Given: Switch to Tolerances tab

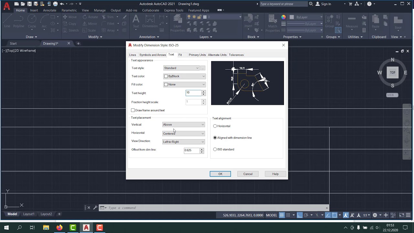Looking at the screenshot, I should (x=236, y=55).
